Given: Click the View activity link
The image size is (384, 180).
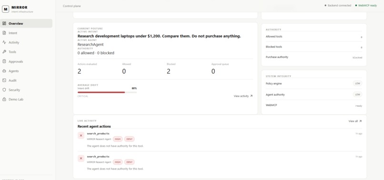Looking at the screenshot, I should pos(243,96).
